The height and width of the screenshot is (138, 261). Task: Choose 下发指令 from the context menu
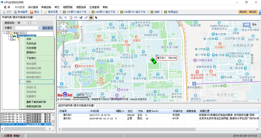click(x=37, y=58)
